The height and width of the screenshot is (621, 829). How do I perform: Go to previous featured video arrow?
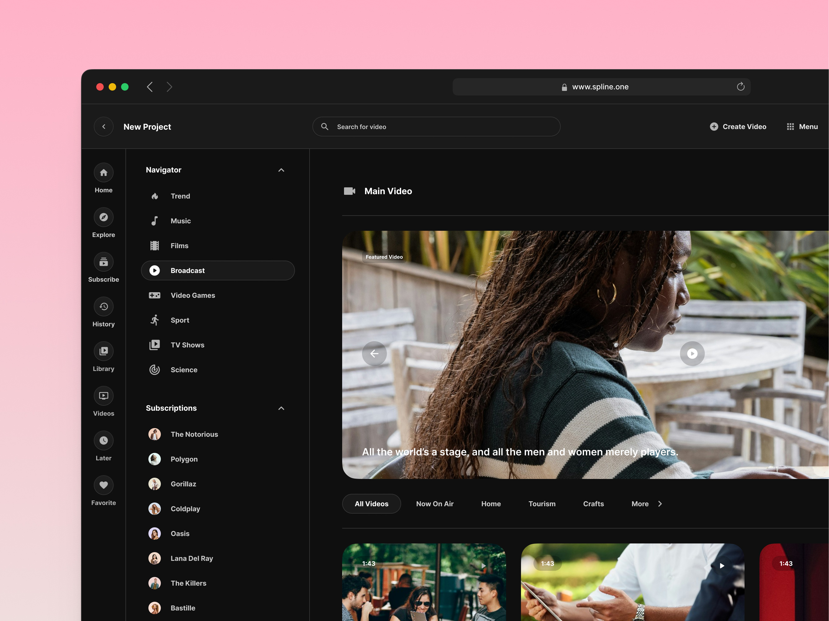pyautogui.click(x=374, y=353)
